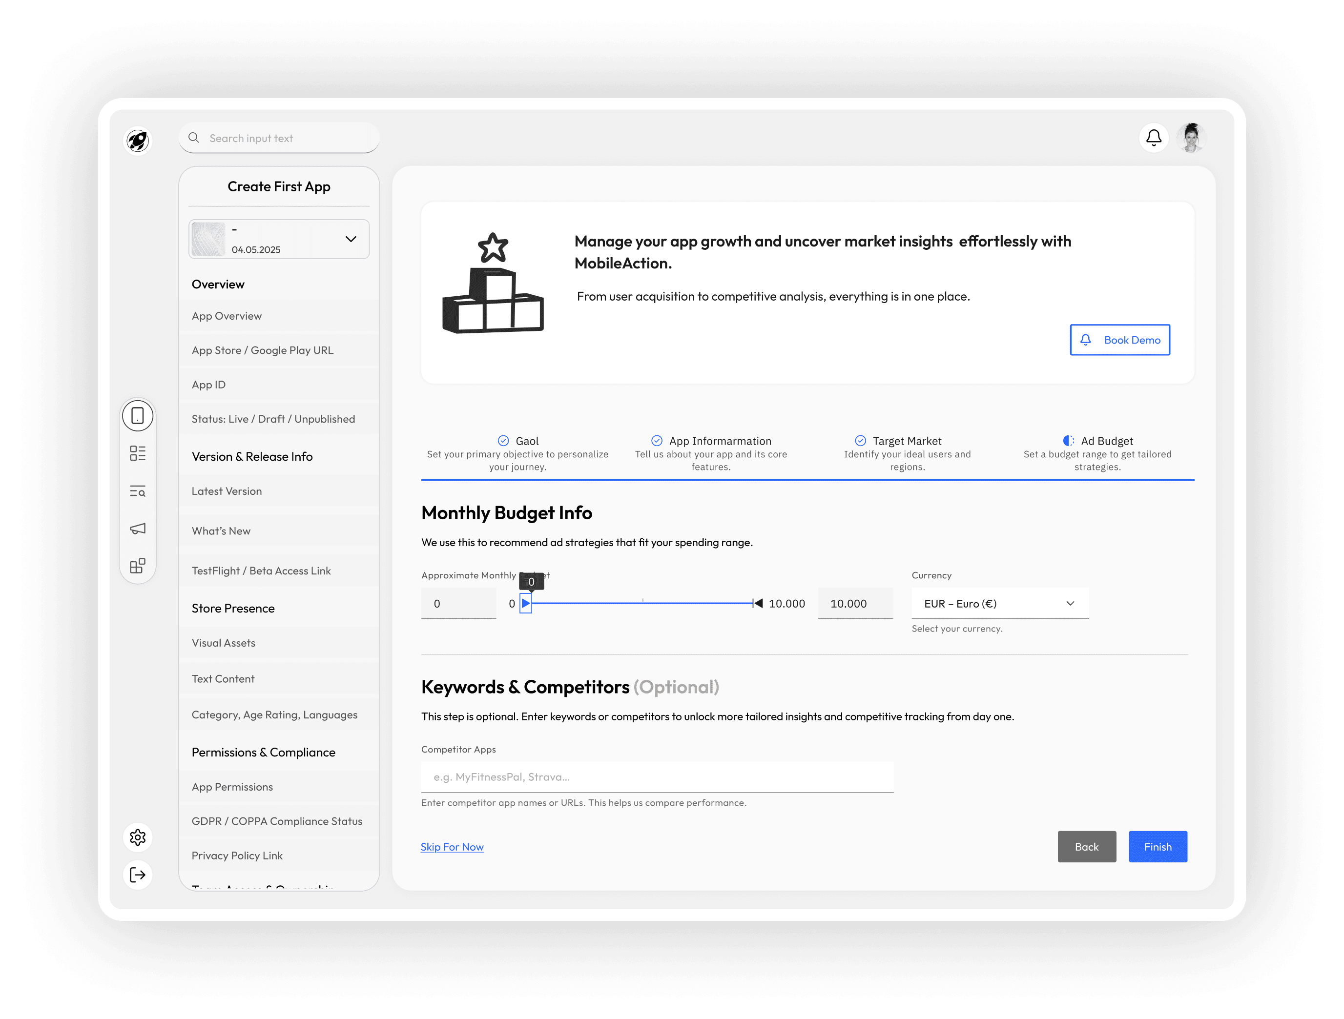Click the Target Market step check circle
The image size is (1344, 1019).
click(x=860, y=441)
